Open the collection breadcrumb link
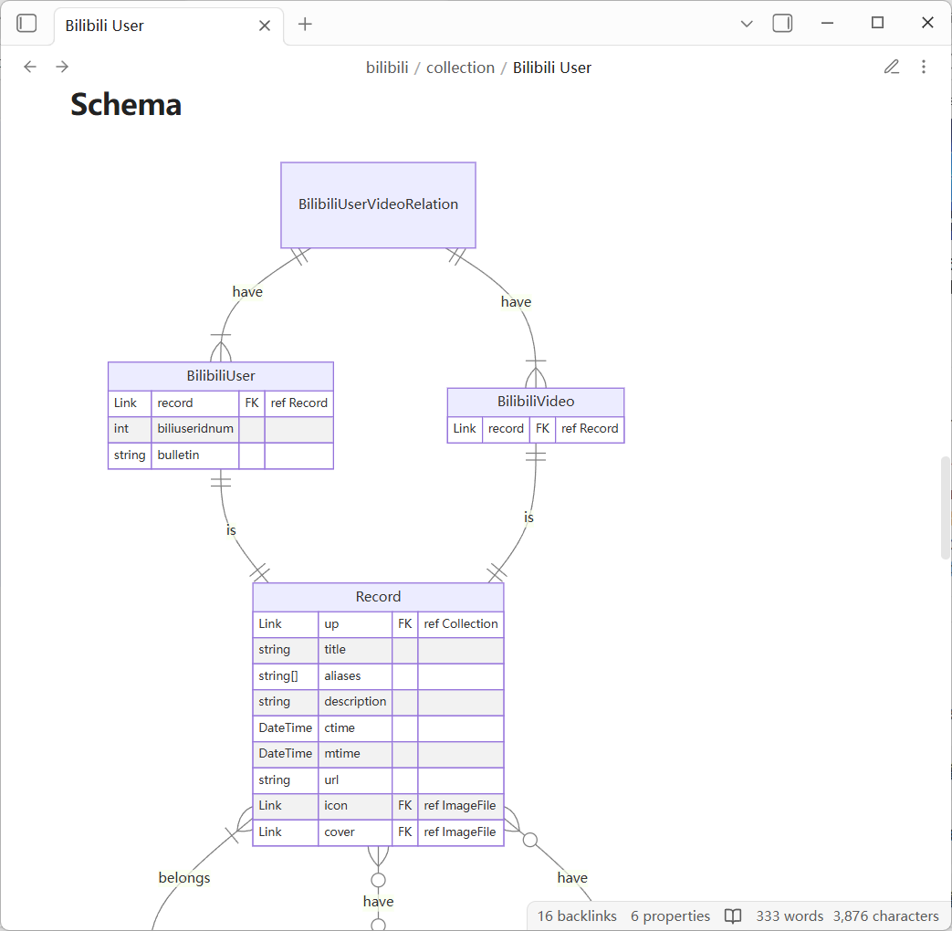Image resolution: width=952 pixels, height=931 pixels. [460, 68]
